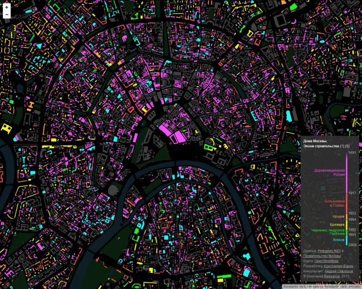The height and width of the screenshot is (289, 362).
Task: Follow the OpenStreetMap link
Action: point(326,261)
